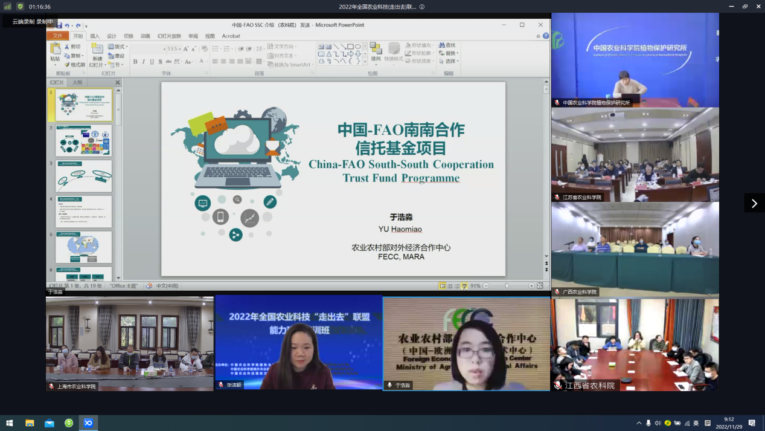
Task: Click the next page arrow of video gallery
Action: [x=754, y=203]
